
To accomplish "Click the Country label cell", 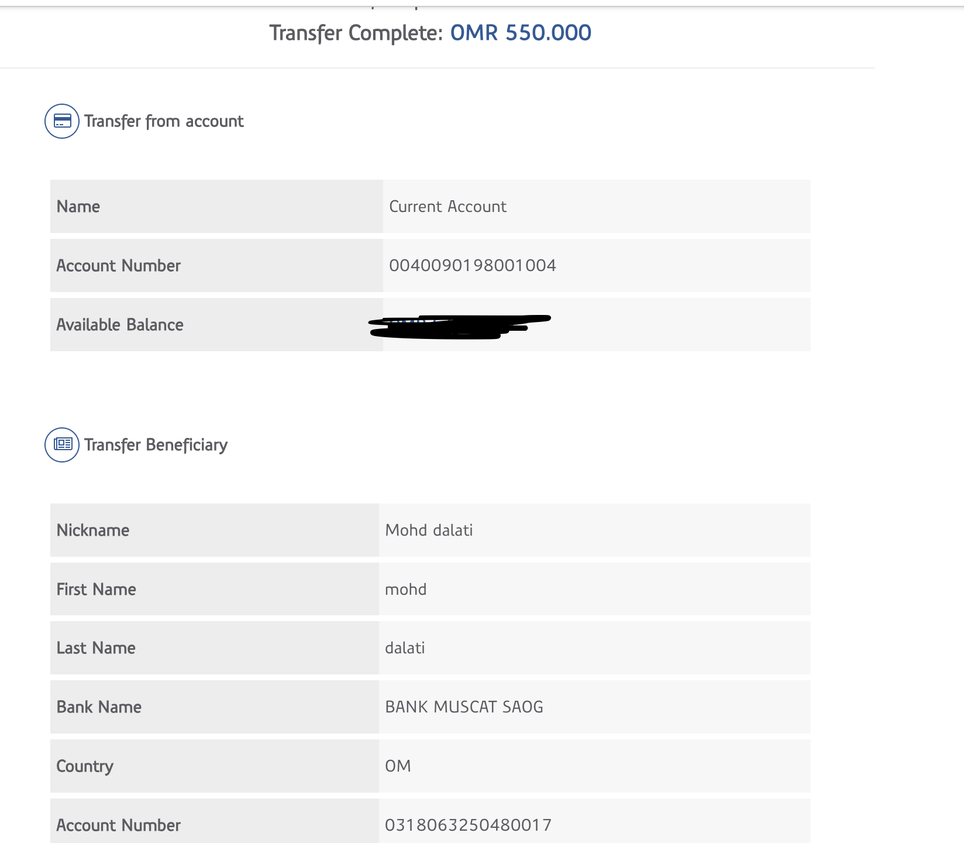I will click(85, 766).
